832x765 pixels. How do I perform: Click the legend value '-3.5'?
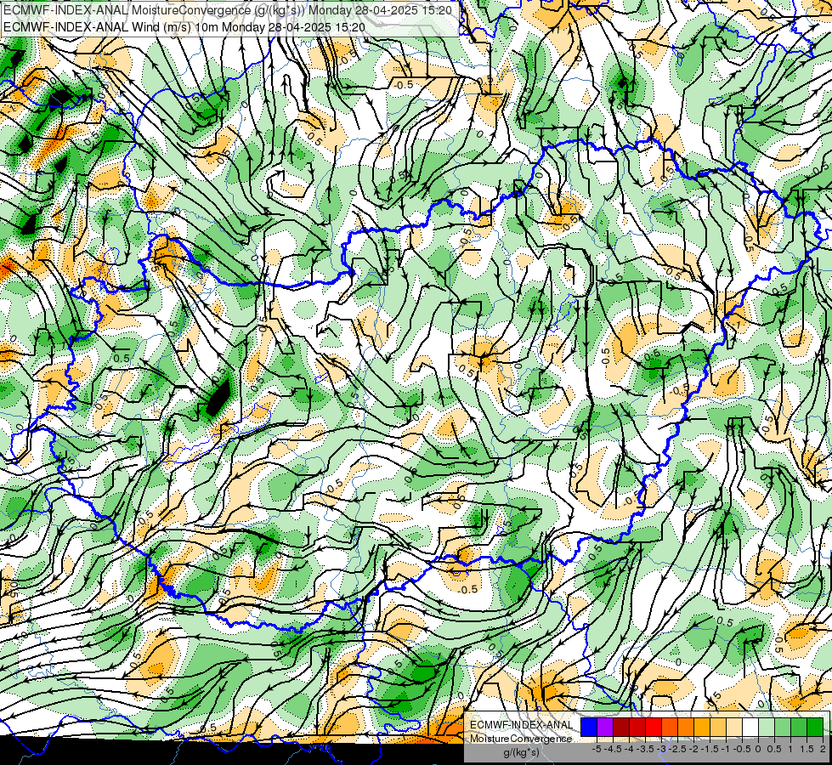pos(645,749)
